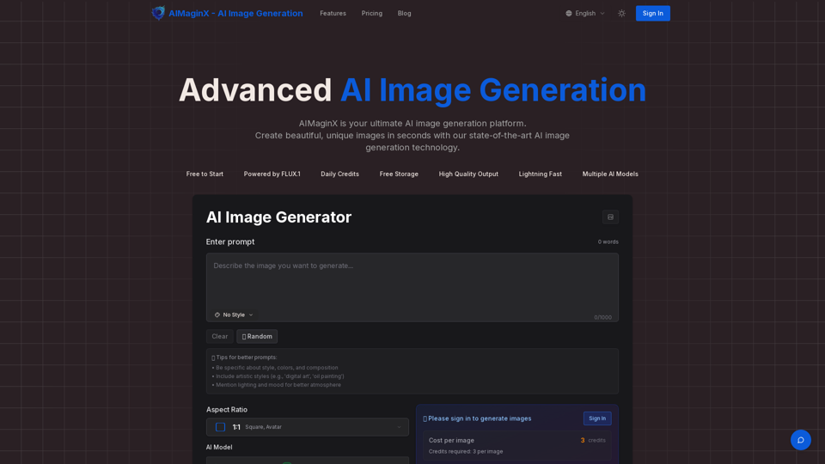
Task: Click the AIMaginX shield logo icon
Action: coord(158,13)
